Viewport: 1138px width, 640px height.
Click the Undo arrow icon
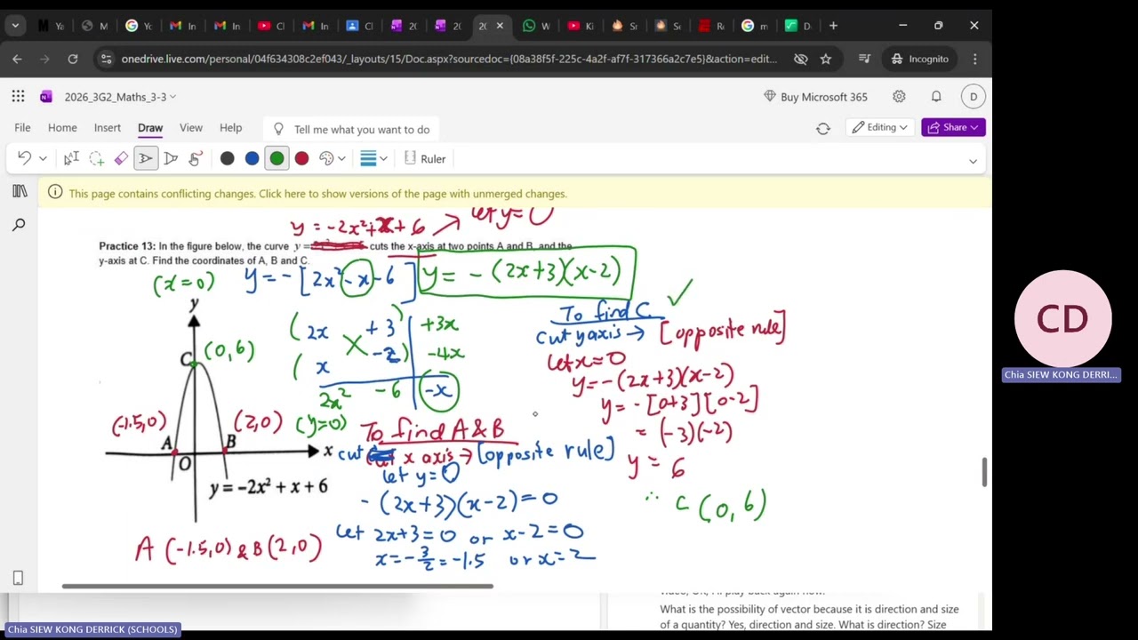click(x=25, y=158)
